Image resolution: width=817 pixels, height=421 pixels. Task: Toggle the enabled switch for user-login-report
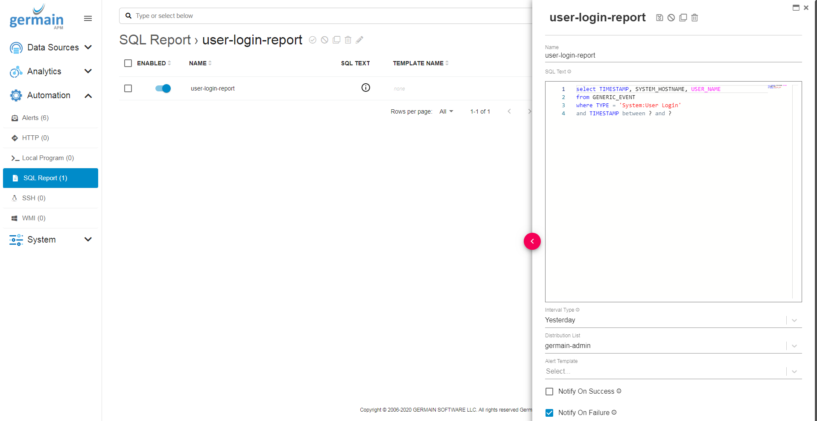pyautogui.click(x=163, y=88)
